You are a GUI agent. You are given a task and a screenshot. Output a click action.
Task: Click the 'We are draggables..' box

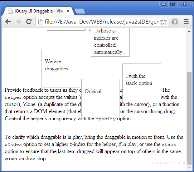click(61, 68)
